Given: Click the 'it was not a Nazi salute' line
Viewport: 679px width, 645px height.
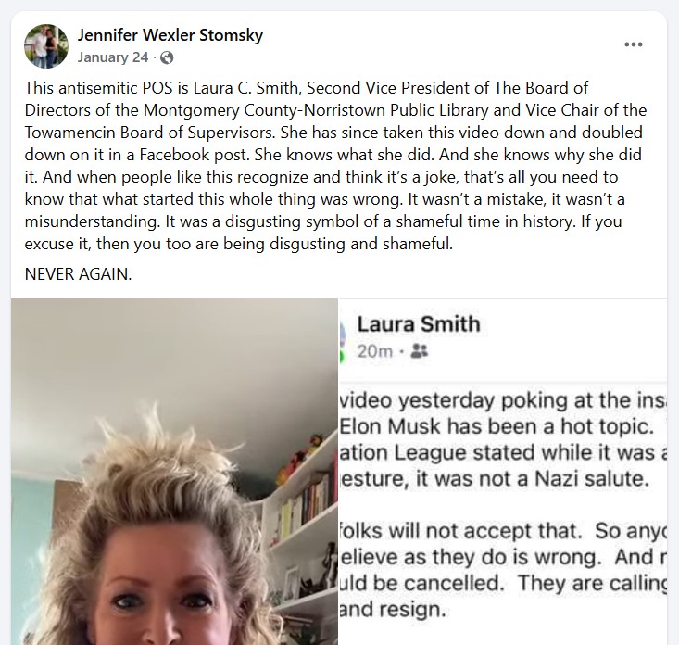Looking at the screenshot, I should click(x=495, y=479).
